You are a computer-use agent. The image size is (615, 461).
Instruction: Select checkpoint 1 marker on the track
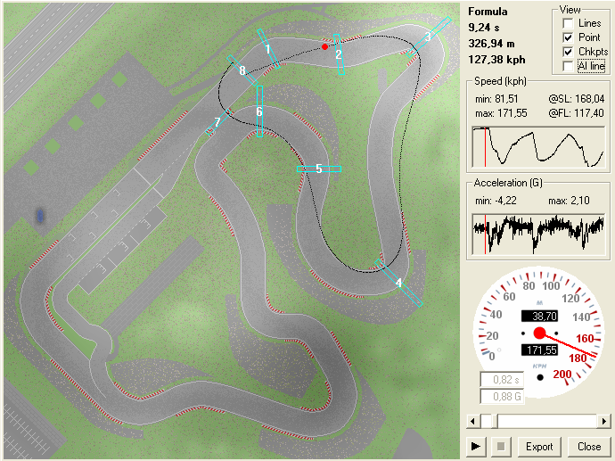[x=268, y=49]
